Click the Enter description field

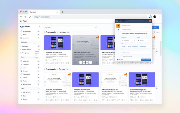point(136,30)
